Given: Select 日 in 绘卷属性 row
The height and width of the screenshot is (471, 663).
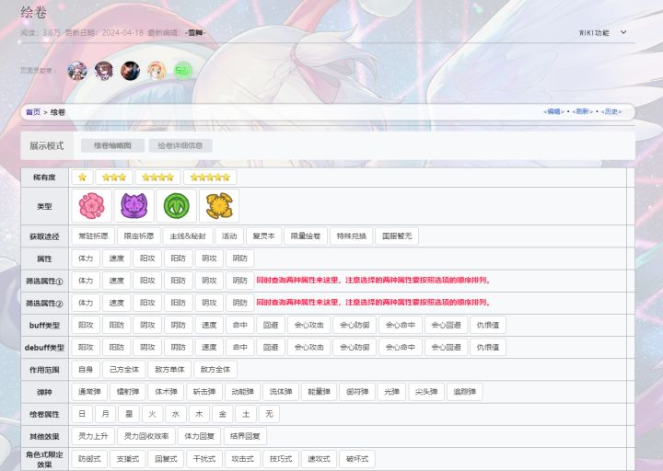Looking at the screenshot, I should tap(83, 414).
